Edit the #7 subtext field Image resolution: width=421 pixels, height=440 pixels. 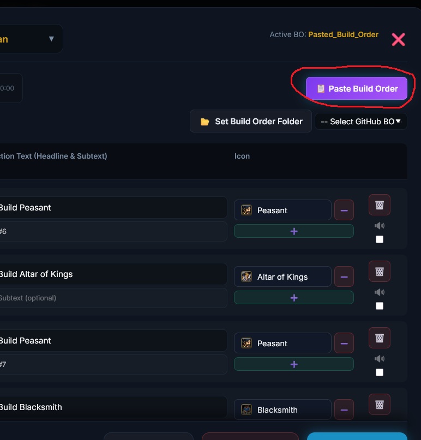(113, 365)
